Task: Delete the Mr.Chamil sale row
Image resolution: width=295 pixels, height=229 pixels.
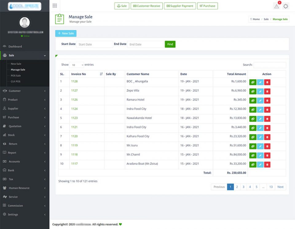Action: [267, 156]
